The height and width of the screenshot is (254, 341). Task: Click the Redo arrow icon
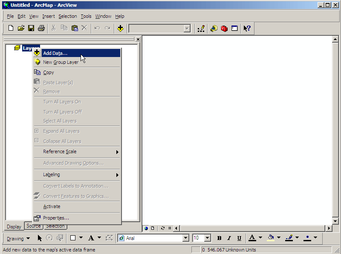107,28
